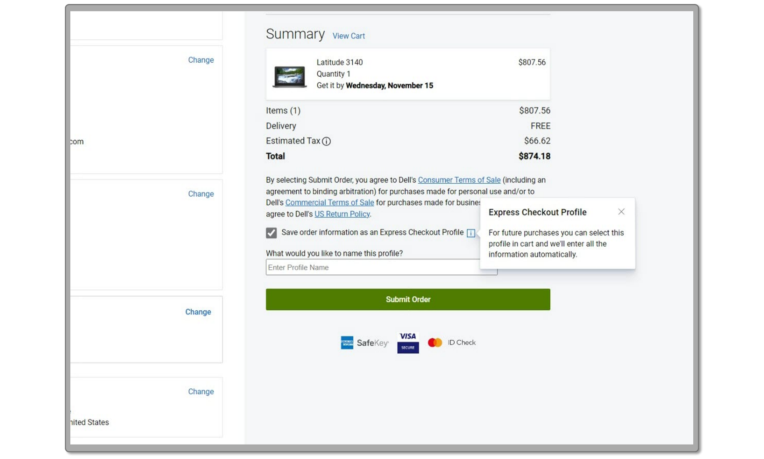Image resolution: width=764 pixels, height=459 pixels.
Task: Open the Commercial Terms of Sale link
Action: 329,203
